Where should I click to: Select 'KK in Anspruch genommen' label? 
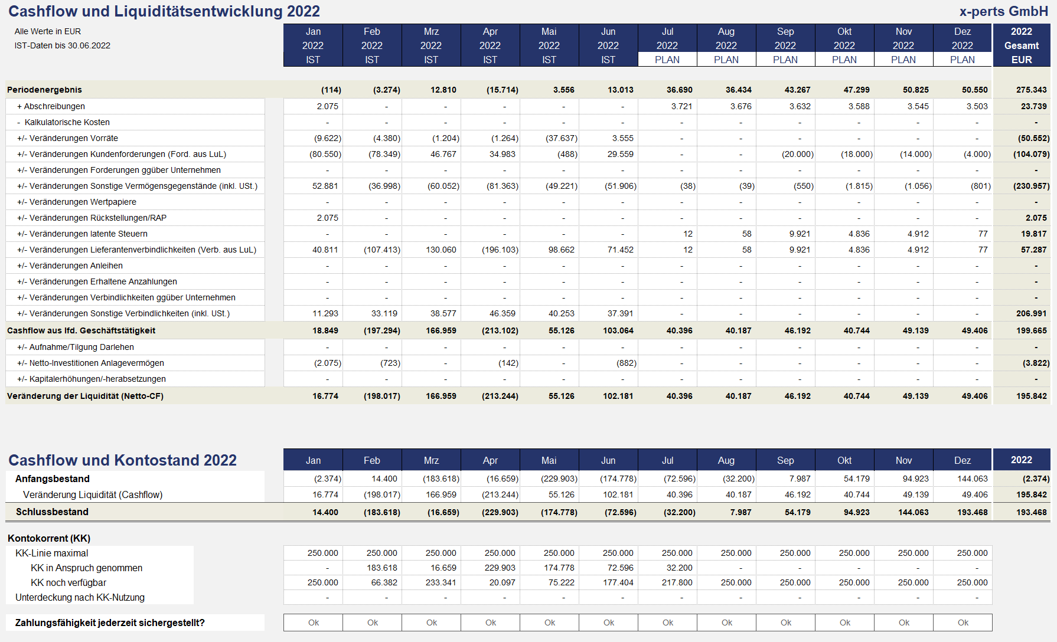coord(86,568)
